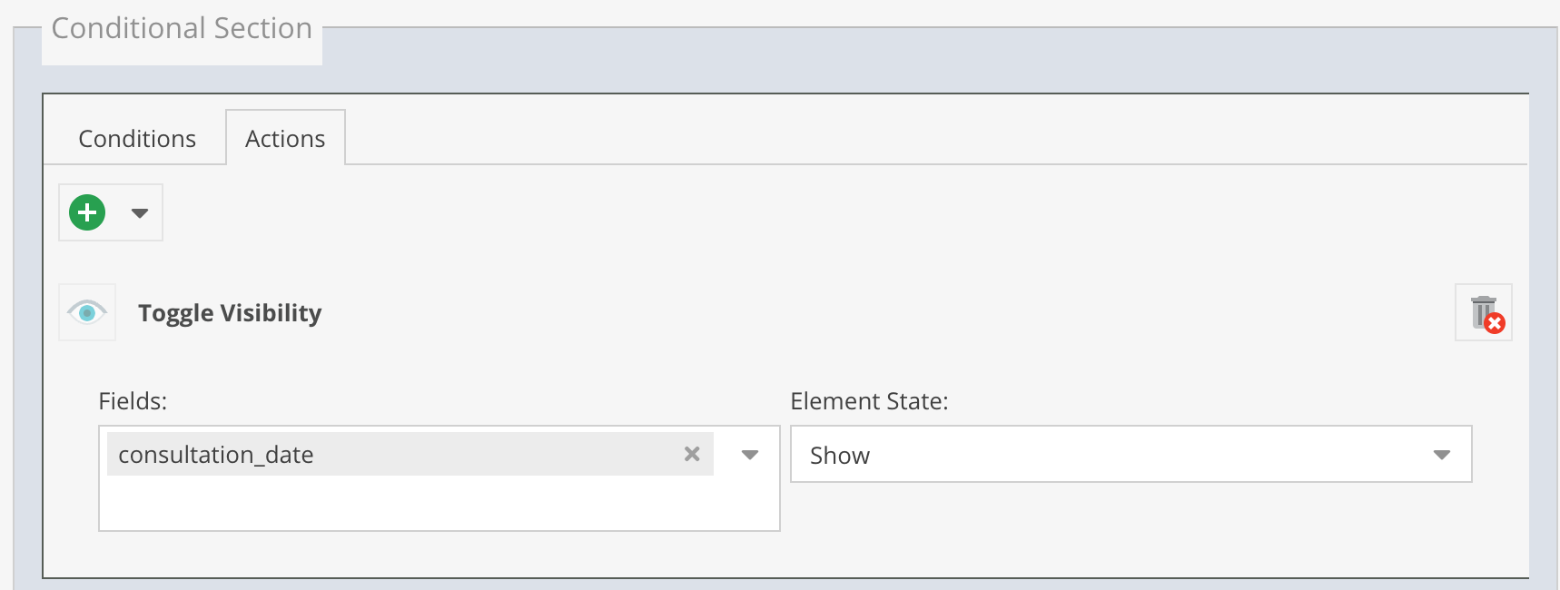This screenshot has height=590, width=1560.
Task: Click the white plus sign in the green circle
Action: pyautogui.click(x=87, y=212)
